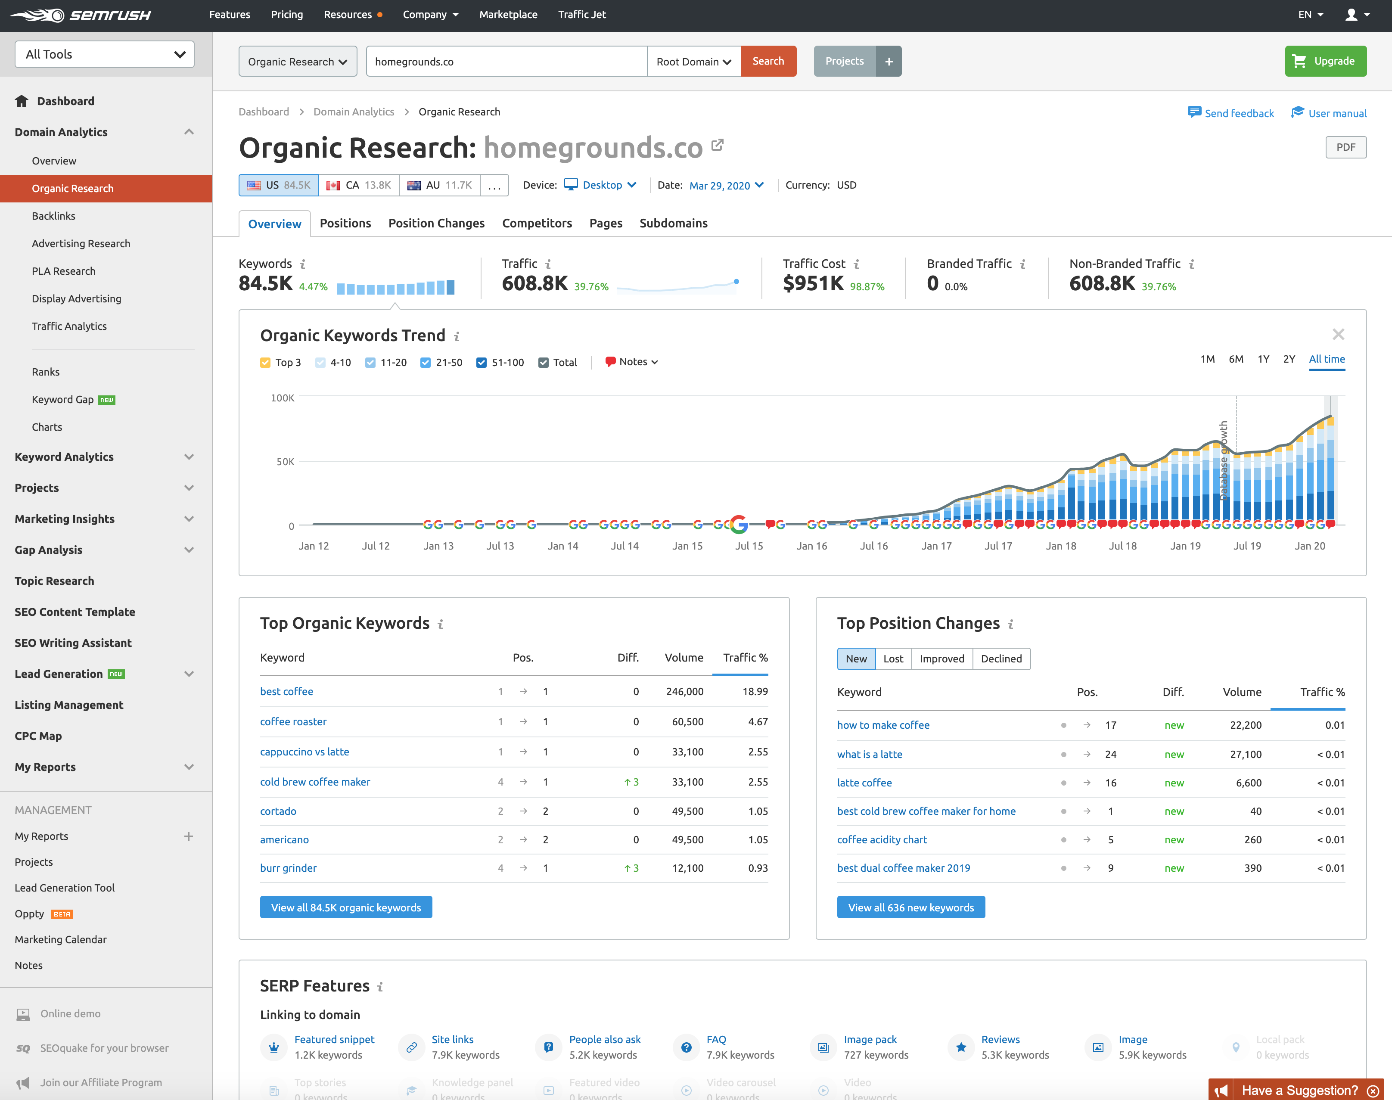This screenshot has height=1100, width=1392.
Task: Open the user account profile icon
Action: 1352,14
